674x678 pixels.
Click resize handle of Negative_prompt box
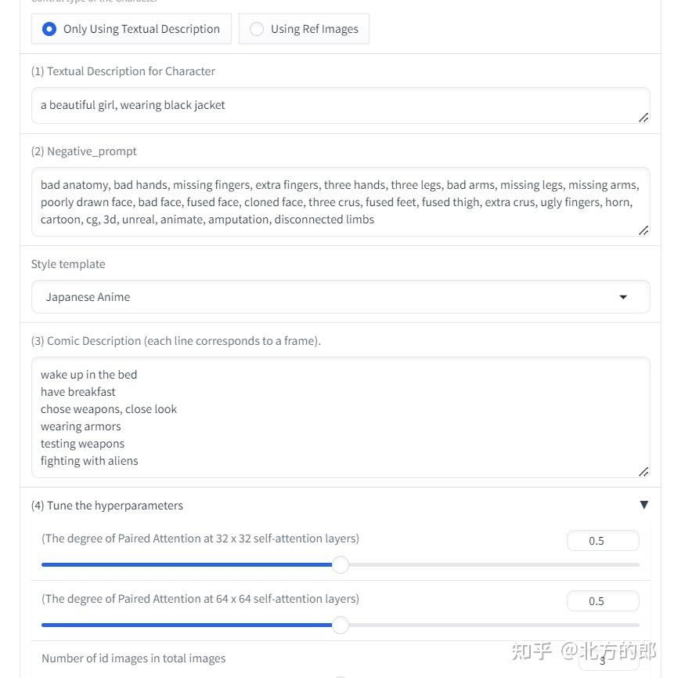643,230
